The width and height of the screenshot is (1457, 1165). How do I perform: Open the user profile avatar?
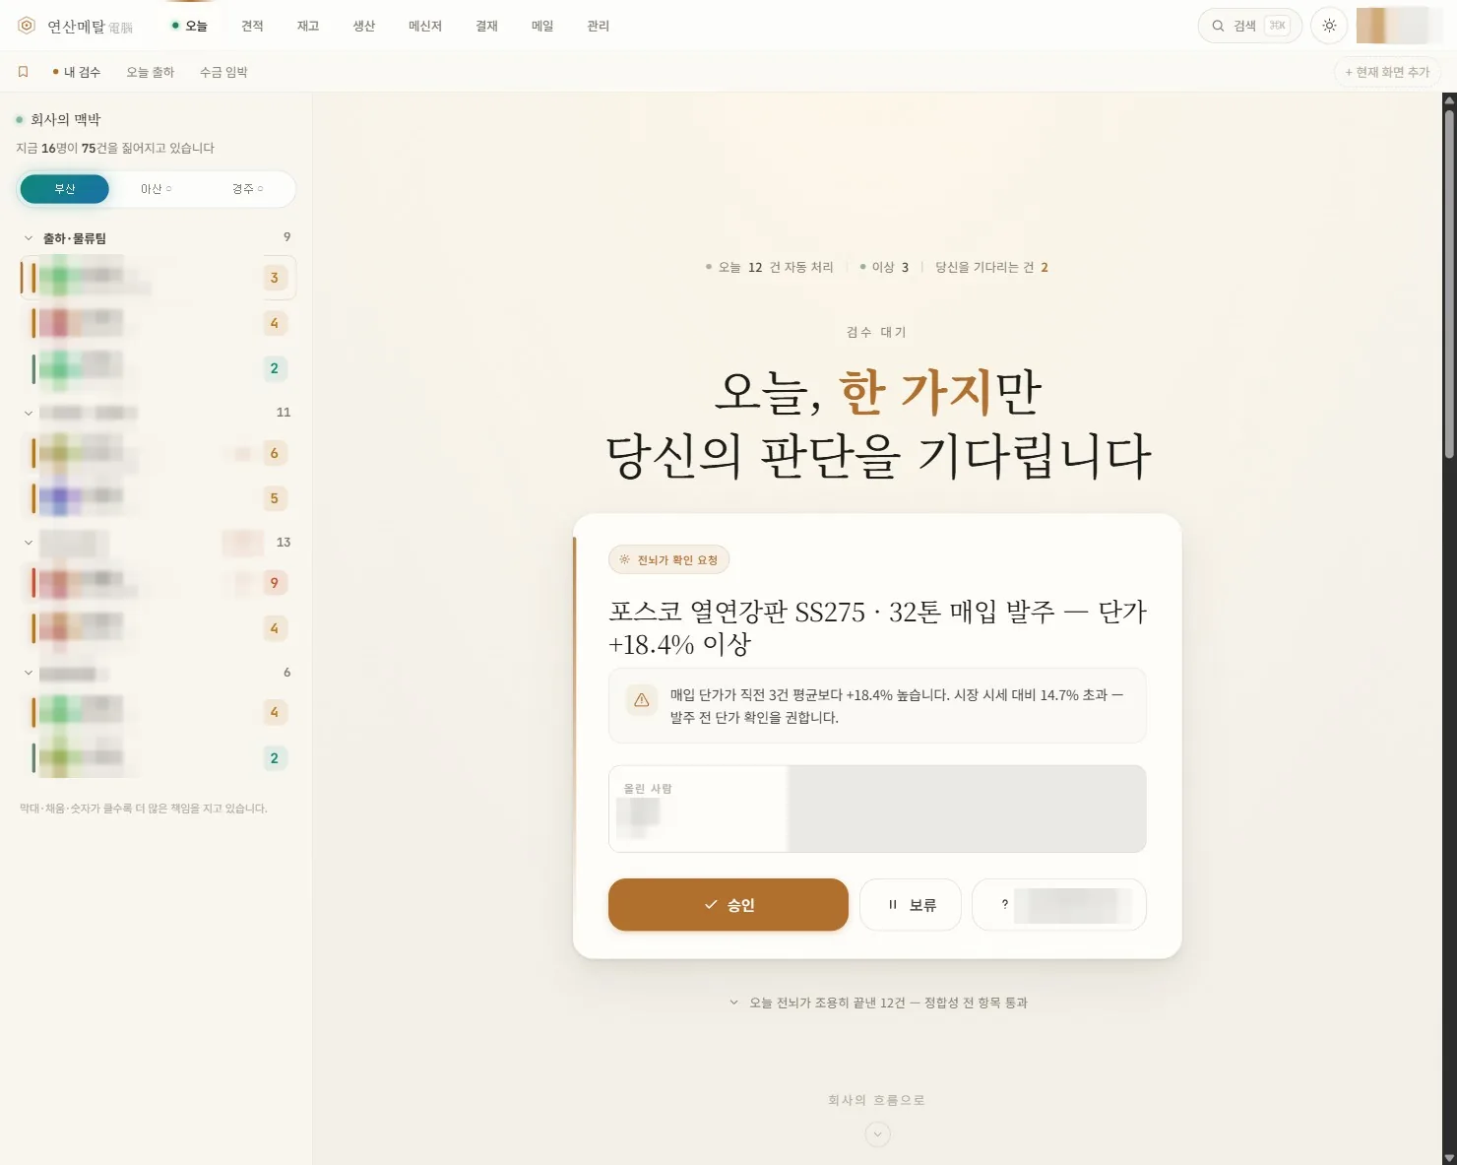(1392, 26)
